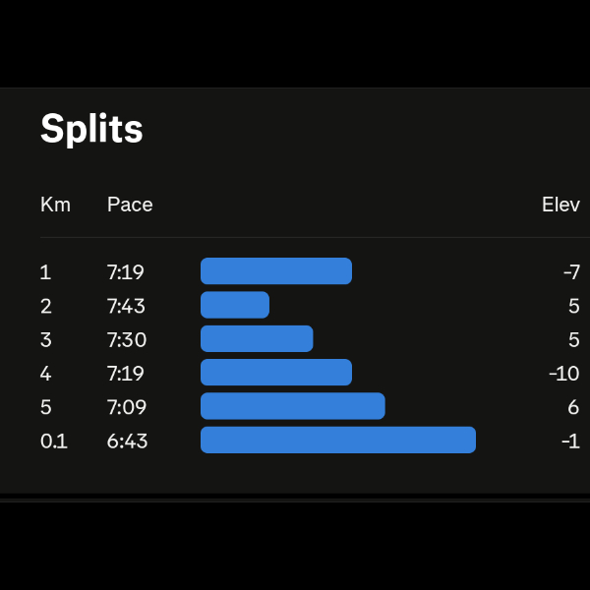Viewport: 590px width, 590px height.
Task: Click the elevation value 6 for kilometer 5
Action: 574,407
